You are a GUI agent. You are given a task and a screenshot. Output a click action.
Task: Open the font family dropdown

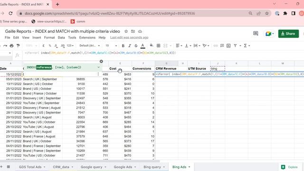pyautogui.click(x=90, y=46)
